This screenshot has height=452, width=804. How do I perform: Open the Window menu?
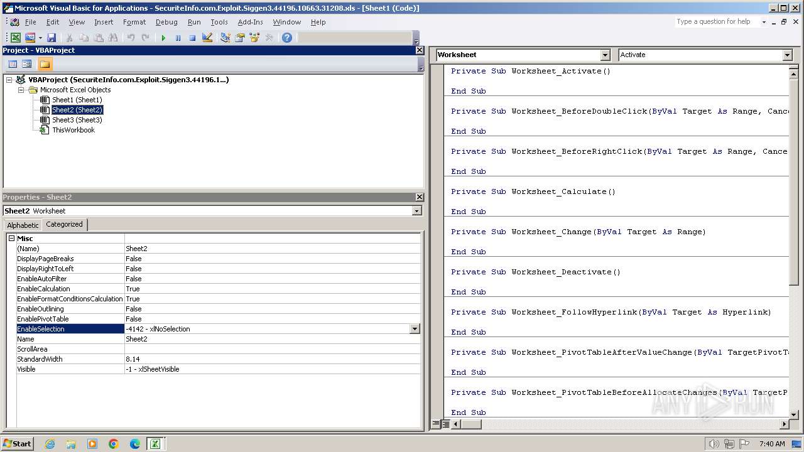286,22
